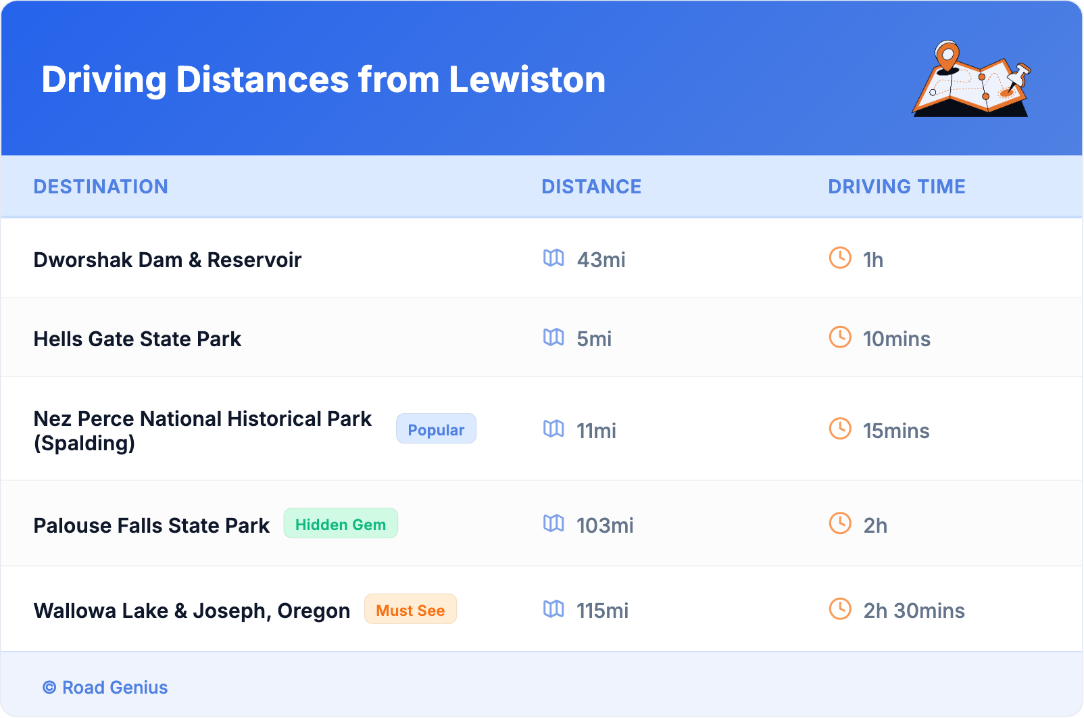Click the Destination column header
Screen dimensions: 1084x718
(101, 187)
